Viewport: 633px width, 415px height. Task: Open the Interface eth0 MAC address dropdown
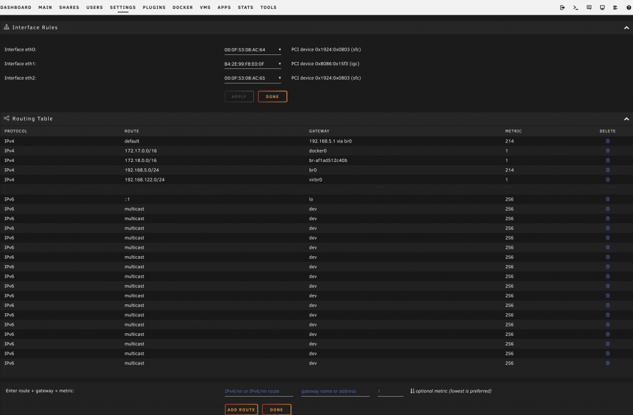[253, 49]
